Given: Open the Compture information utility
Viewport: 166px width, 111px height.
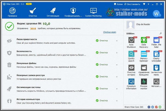Looking at the screenshot, I should [x=131, y=84].
